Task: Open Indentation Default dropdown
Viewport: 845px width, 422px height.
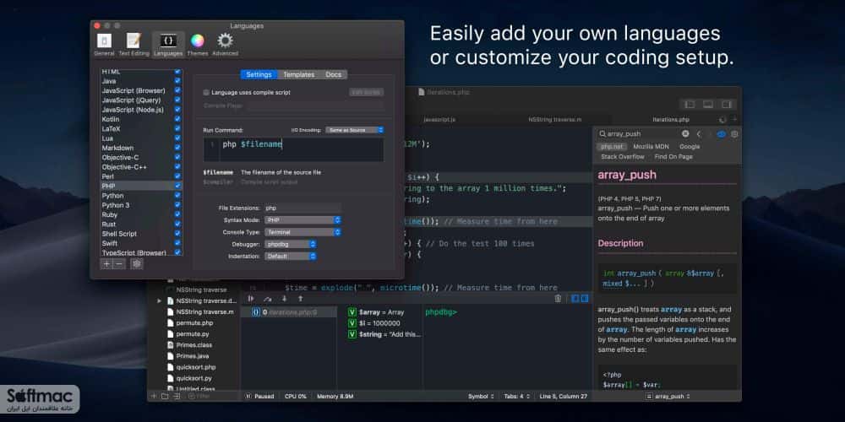Action: click(x=291, y=257)
